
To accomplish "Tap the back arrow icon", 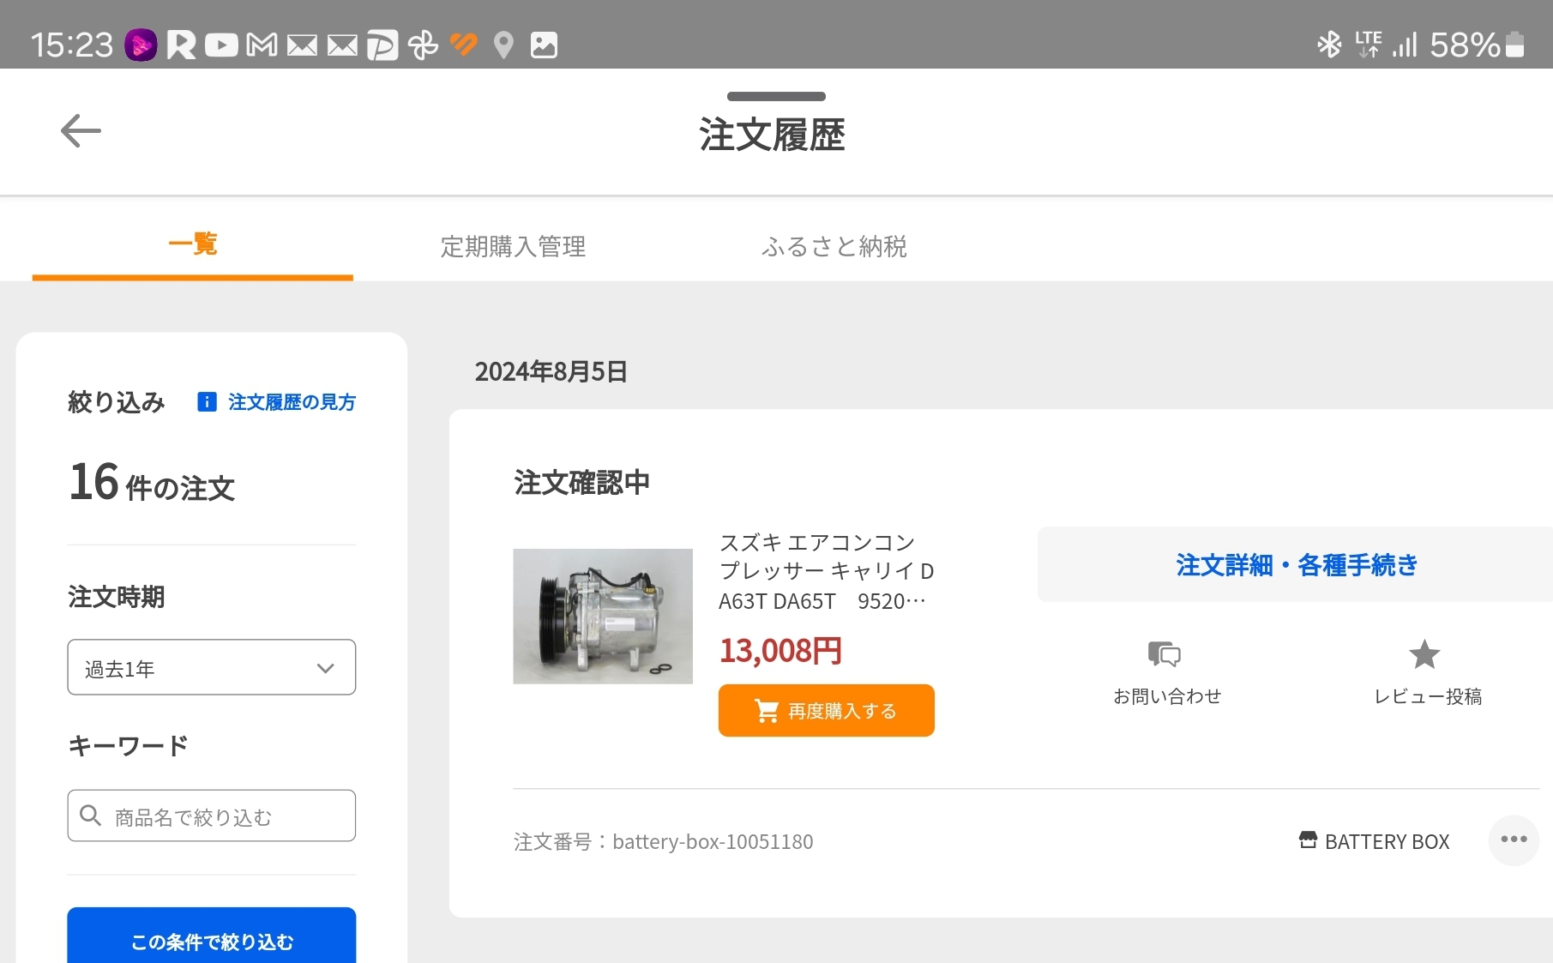I will (81, 131).
